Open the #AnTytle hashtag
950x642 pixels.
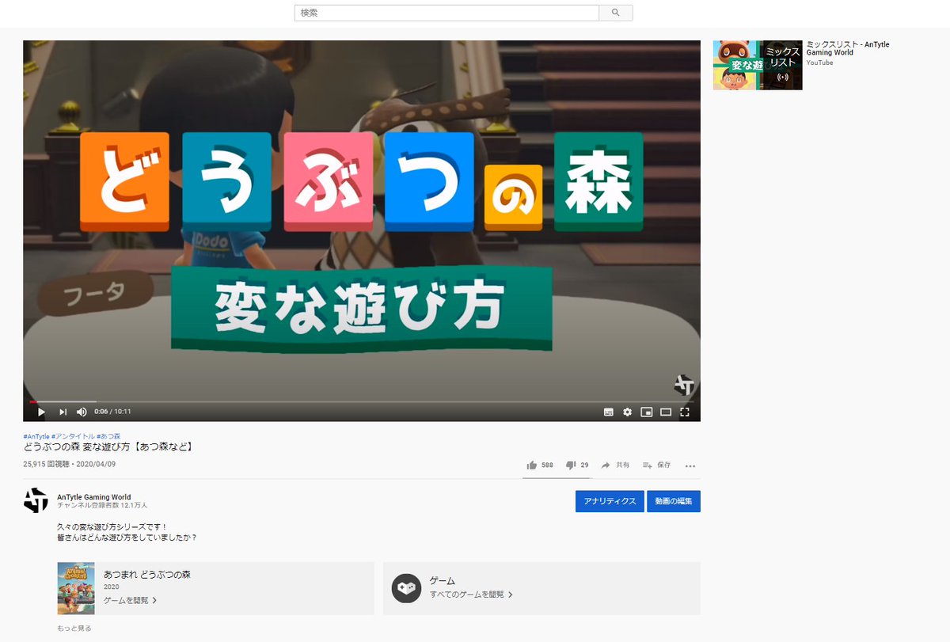coord(36,436)
